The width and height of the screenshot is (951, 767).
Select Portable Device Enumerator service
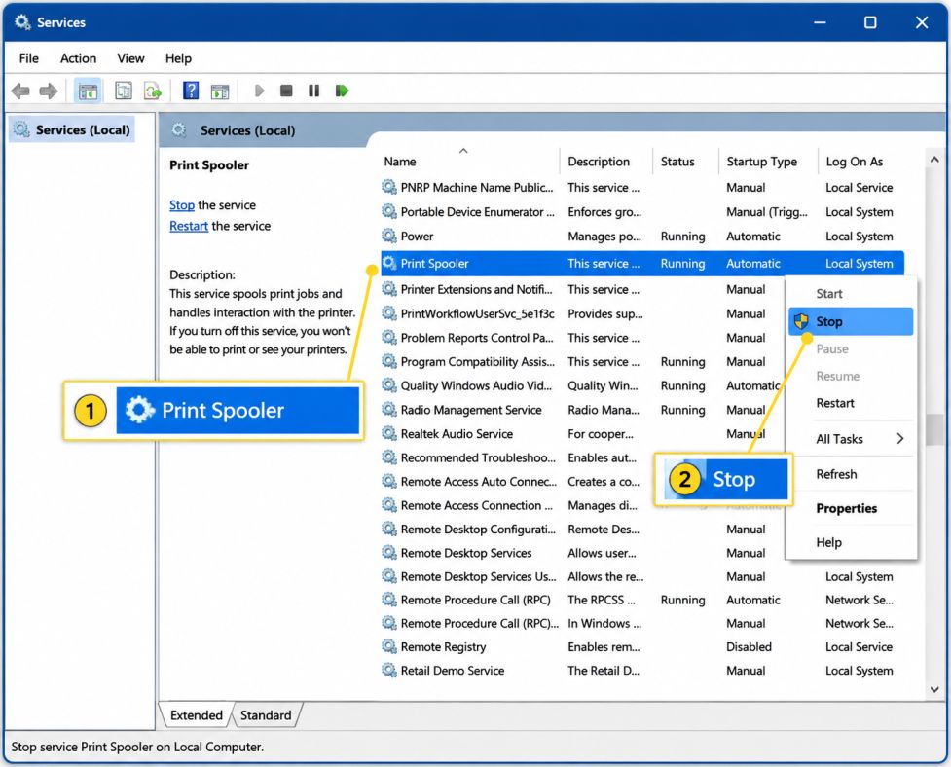[x=642, y=211]
